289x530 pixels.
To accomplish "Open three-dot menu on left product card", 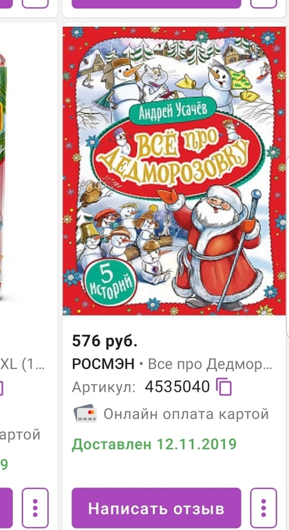I will [x=35, y=508].
